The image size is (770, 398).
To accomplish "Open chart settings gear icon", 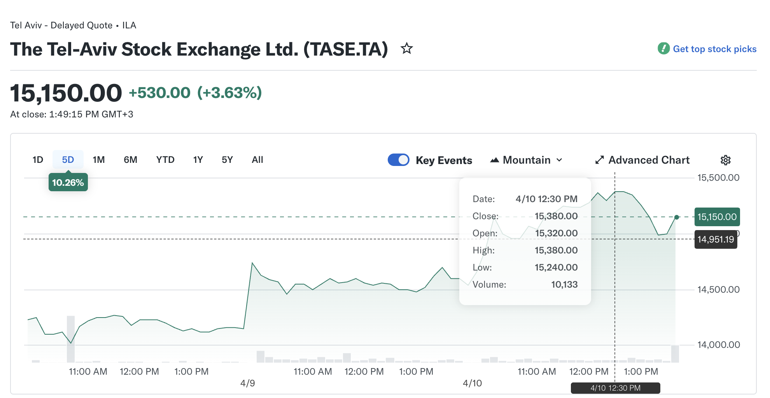I will 725,160.
